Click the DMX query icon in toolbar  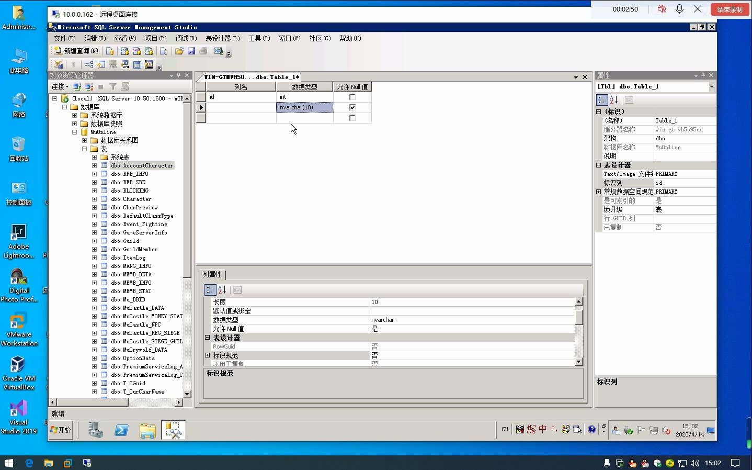[x=137, y=51]
